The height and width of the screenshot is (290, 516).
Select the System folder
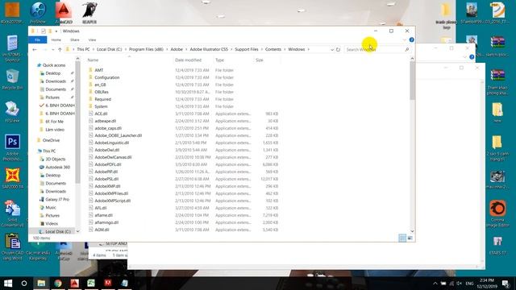pos(101,106)
